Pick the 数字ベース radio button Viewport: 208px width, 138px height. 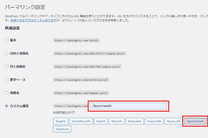pos(7,80)
